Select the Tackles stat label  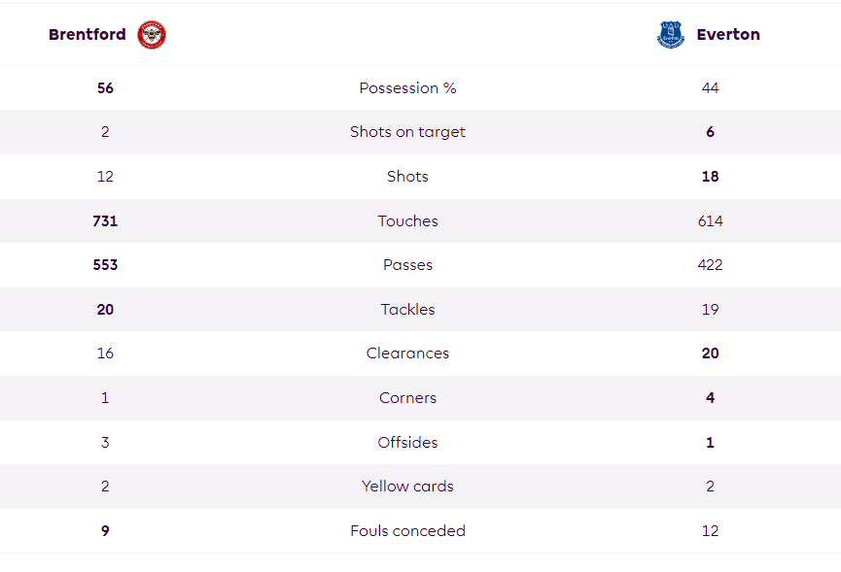pyautogui.click(x=407, y=309)
